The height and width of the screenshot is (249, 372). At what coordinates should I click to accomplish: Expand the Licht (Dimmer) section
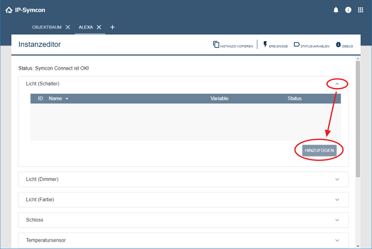tap(337, 179)
